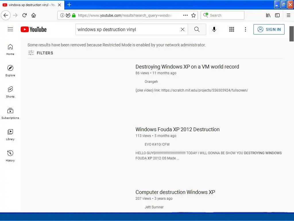Open Shorts in YouTube sidebar
Screen dimensions: 294x221
(x=10, y=92)
